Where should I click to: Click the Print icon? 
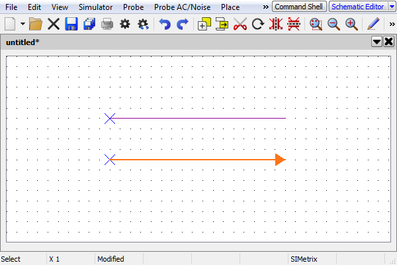(x=107, y=25)
